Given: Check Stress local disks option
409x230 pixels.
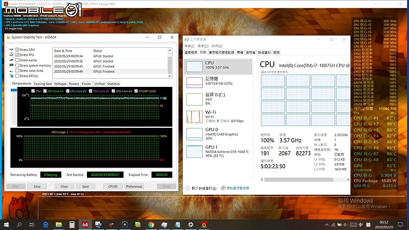Looking at the screenshot, I should tap(17, 70).
